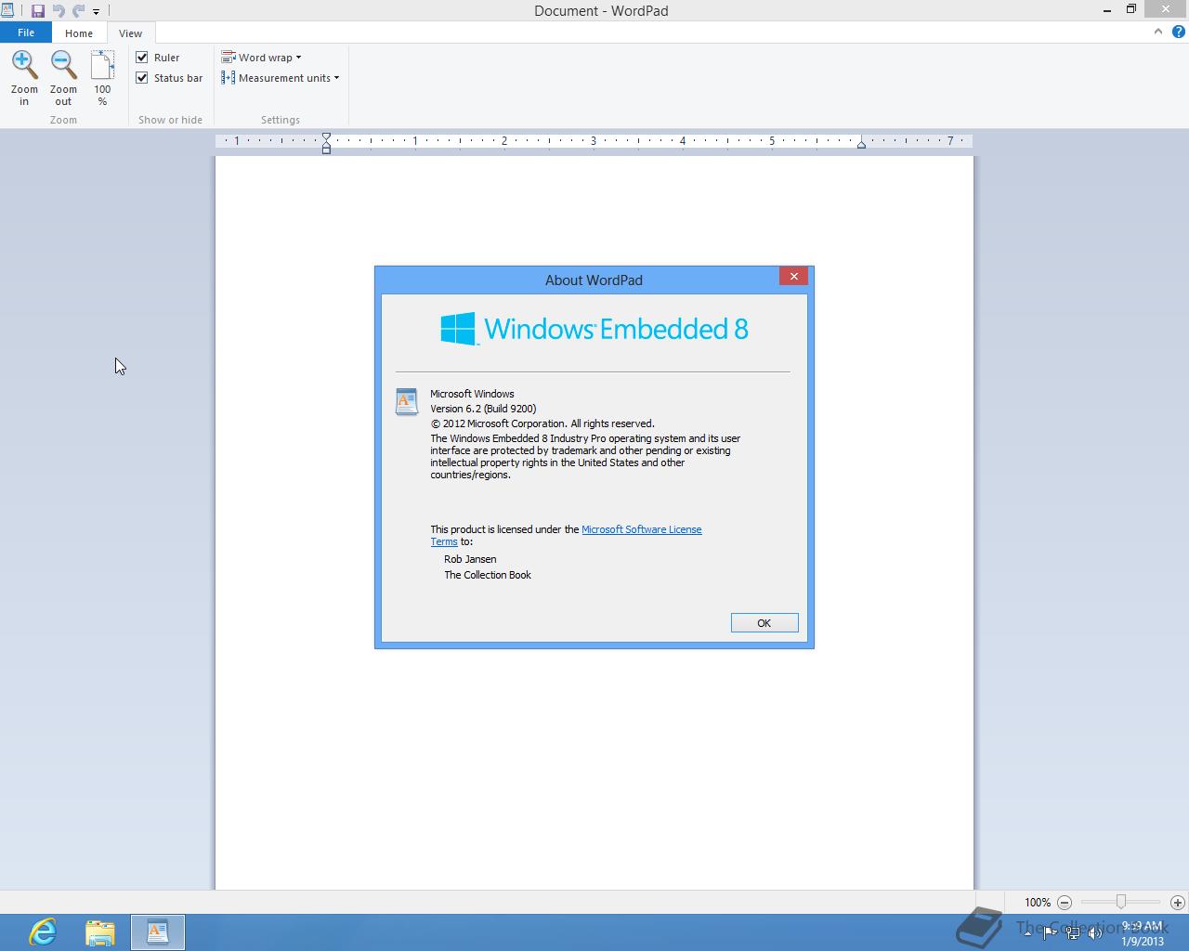Click the Redo arrow in quick access toolbar

point(78,11)
